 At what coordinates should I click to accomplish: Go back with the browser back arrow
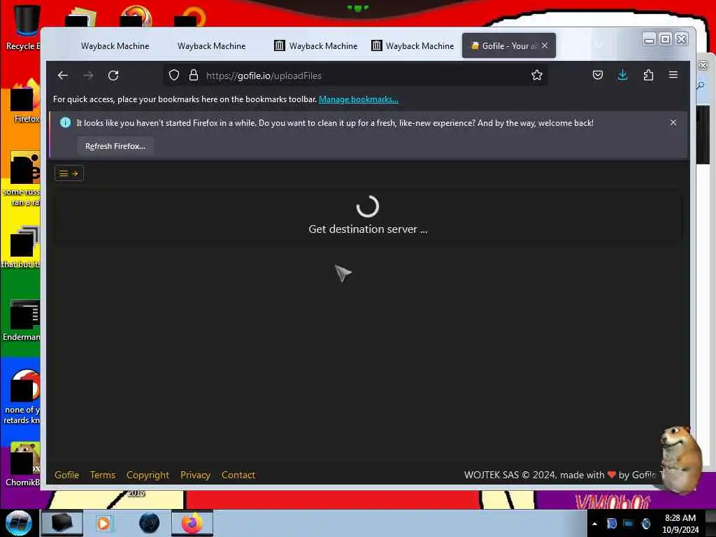point(62,76)
